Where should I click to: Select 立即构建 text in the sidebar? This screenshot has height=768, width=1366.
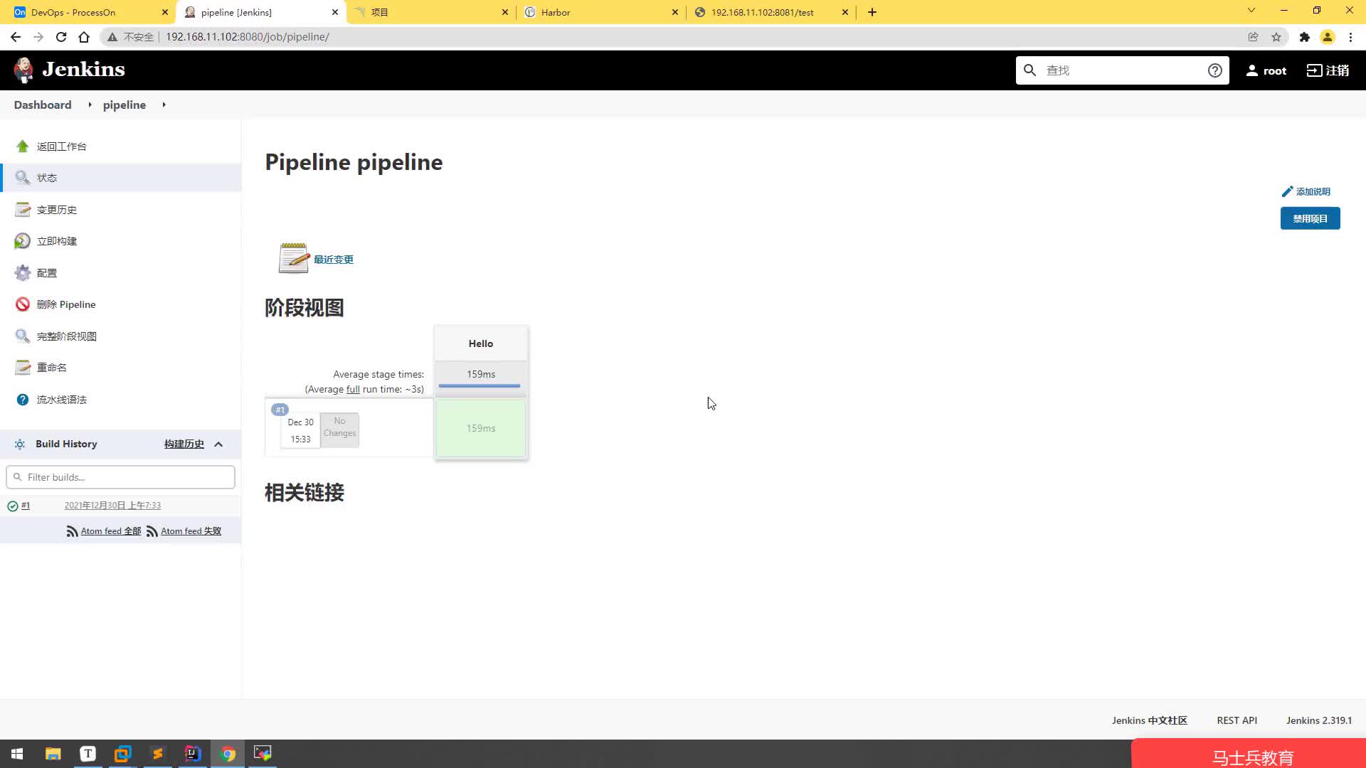coord(57,241)
